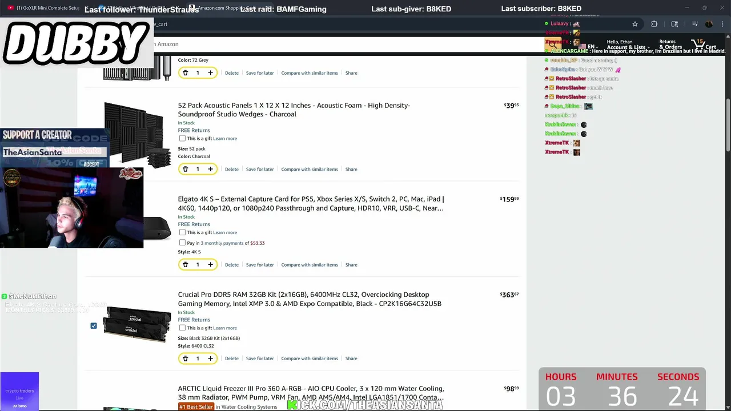The image size is (731, 411).
Task: Compare Crucial RAM with similar items
Action: pos(310,358)
